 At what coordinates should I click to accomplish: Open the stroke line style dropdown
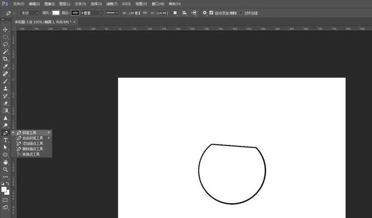[x=112, y=13]
